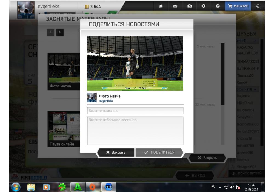This screenshot has height=192, width=274.
Task: Go to previous captured media page
Action: [x=50, y=32]
